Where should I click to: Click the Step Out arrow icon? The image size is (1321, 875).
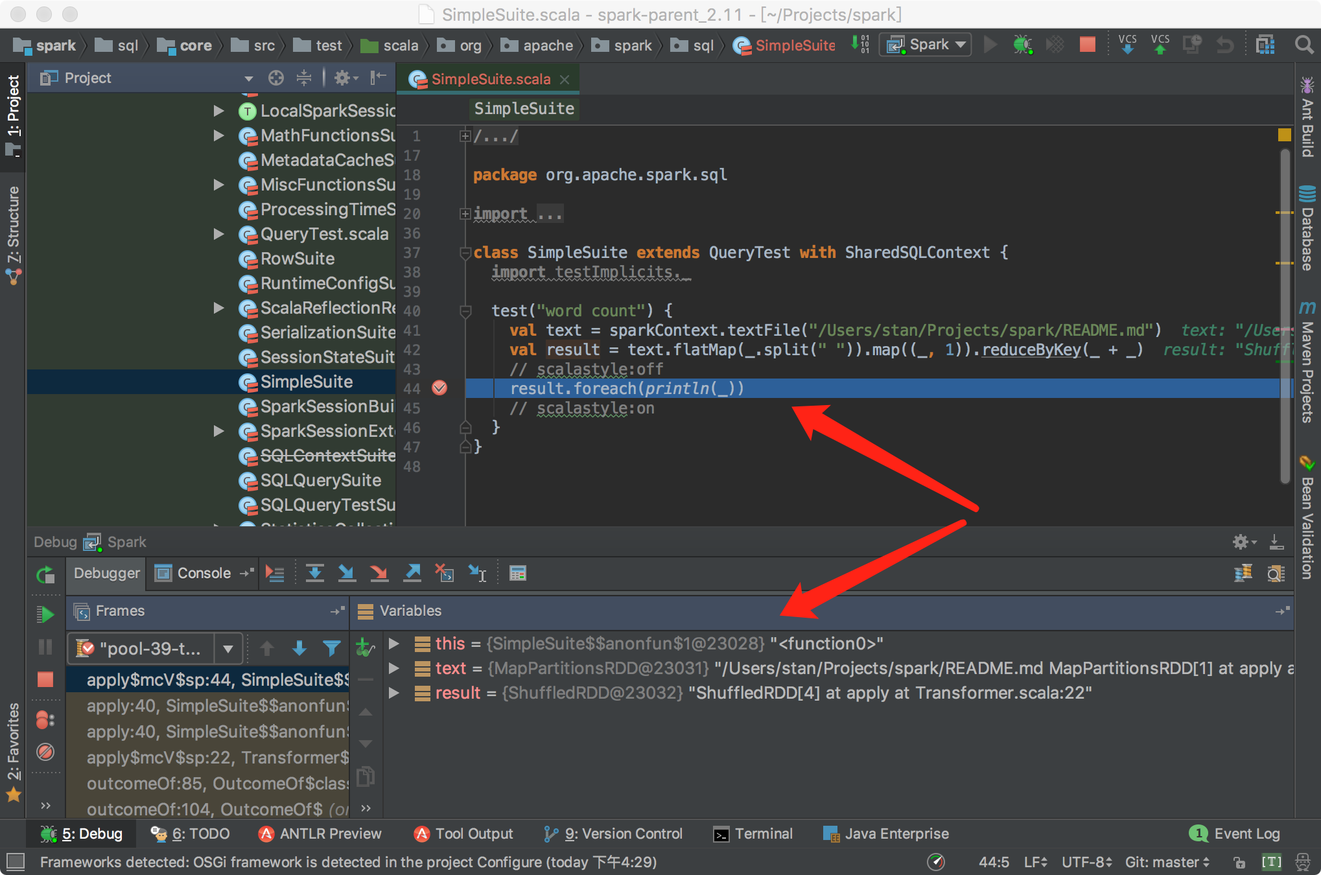pyautogui.click(x=412, y=573)
